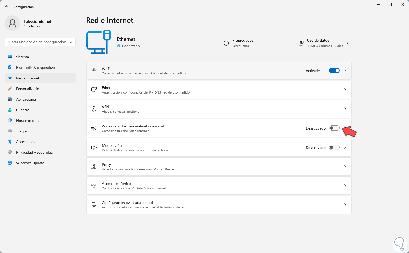Enable the mobile hotspot toggle

point(334,128)
